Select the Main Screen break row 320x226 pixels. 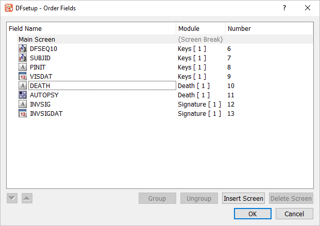37,39
